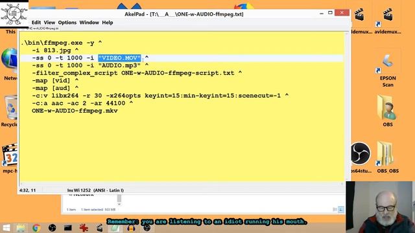415x233 pixels.
Task: Place cursor on ".\bin\ffmpeg.exe -y ^" line
Action: 62,43
